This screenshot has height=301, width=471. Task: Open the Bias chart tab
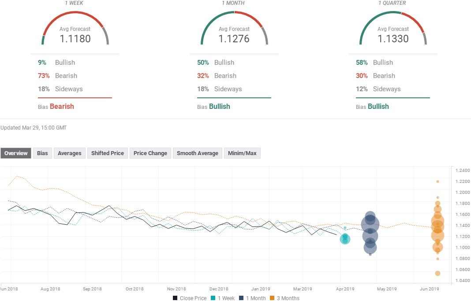point(42,153)
